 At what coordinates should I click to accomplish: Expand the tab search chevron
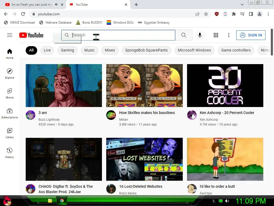[242, 5]
